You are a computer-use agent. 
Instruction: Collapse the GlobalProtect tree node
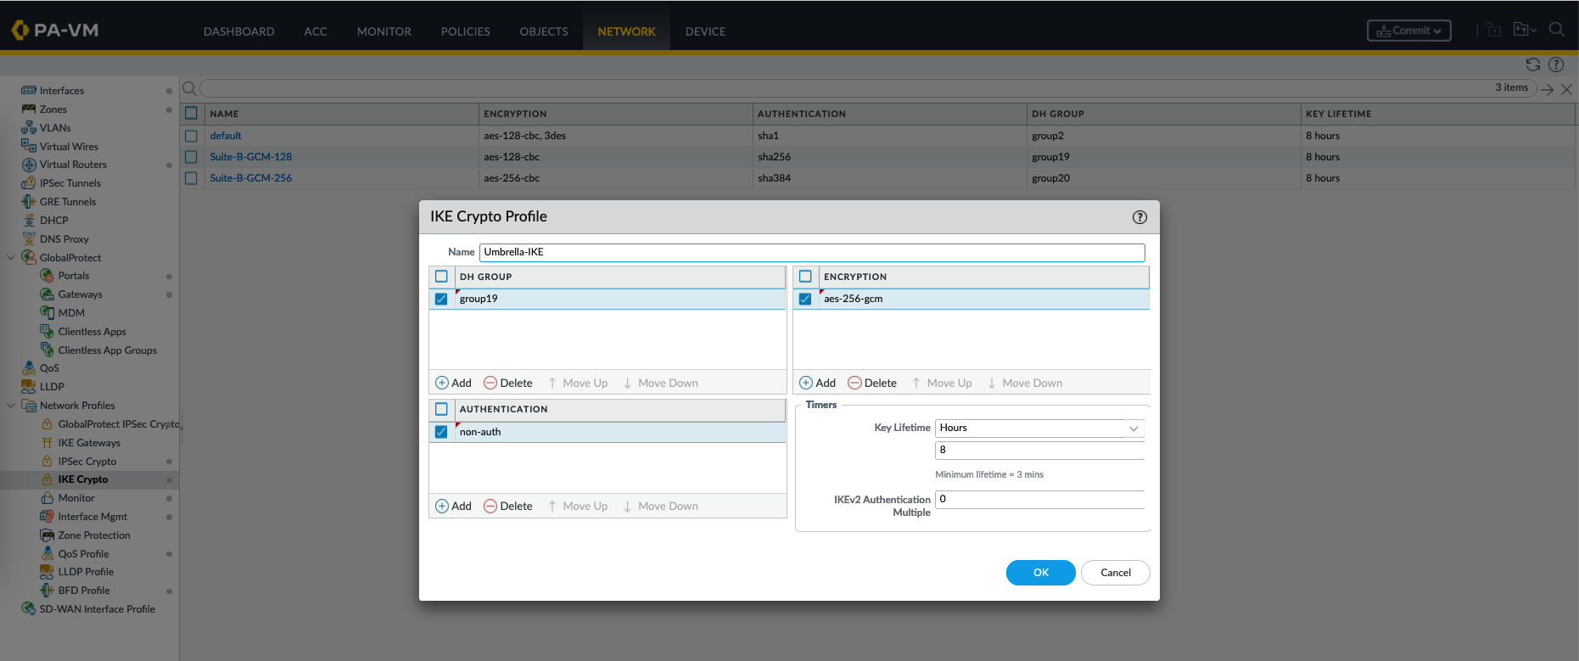coord(11,258)
